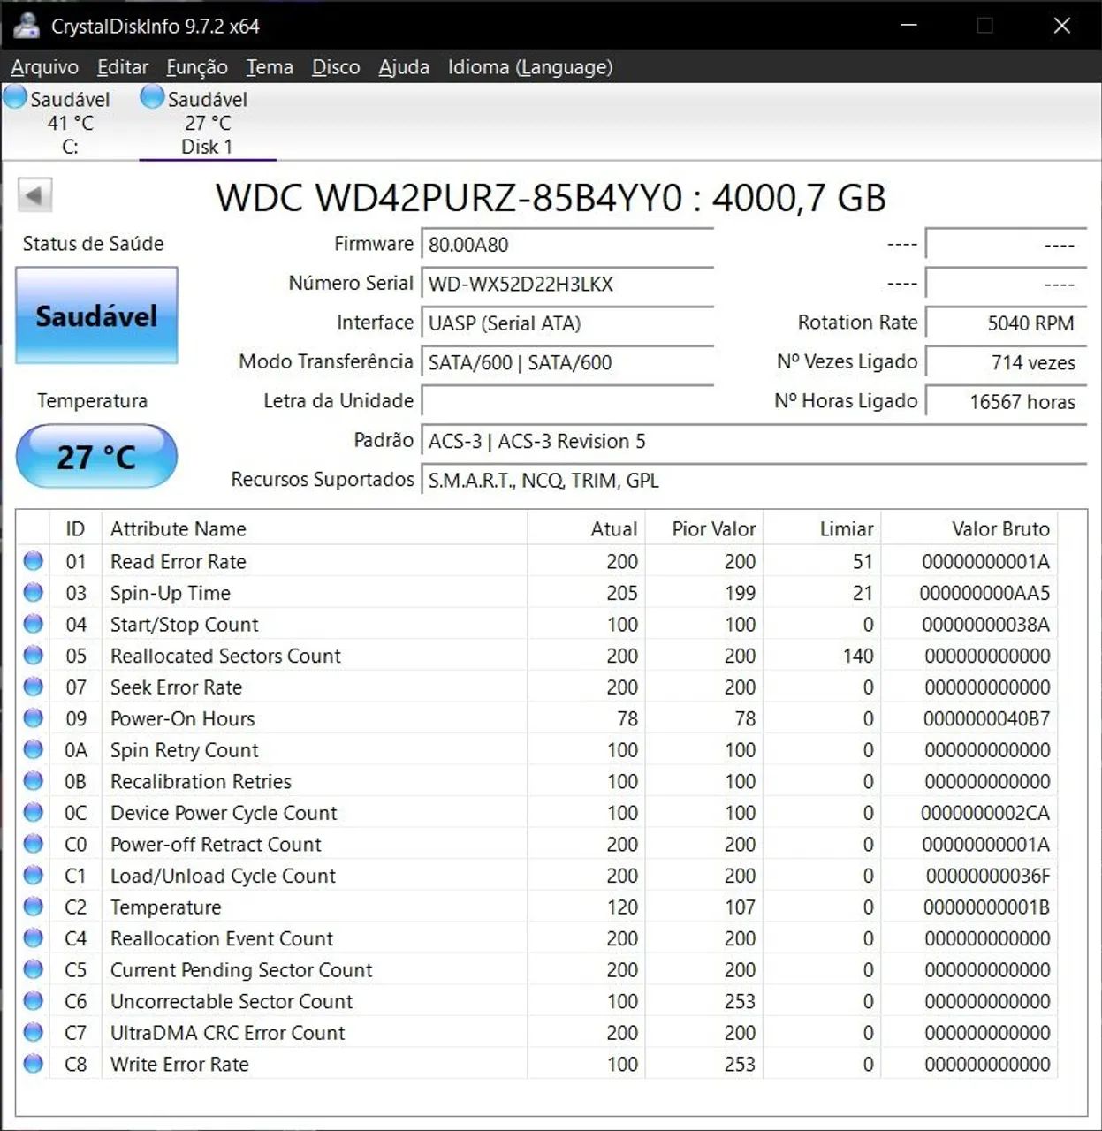Click status icon for Power-off Retract Count
1102x1131 pixels.
(34, 844)
